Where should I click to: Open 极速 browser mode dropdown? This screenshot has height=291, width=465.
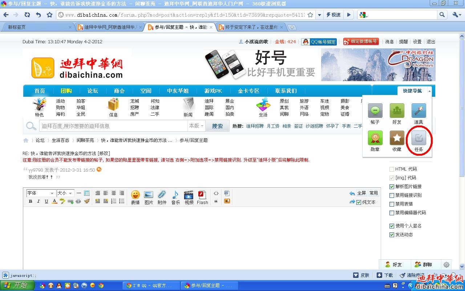click(x=333, y=15)
